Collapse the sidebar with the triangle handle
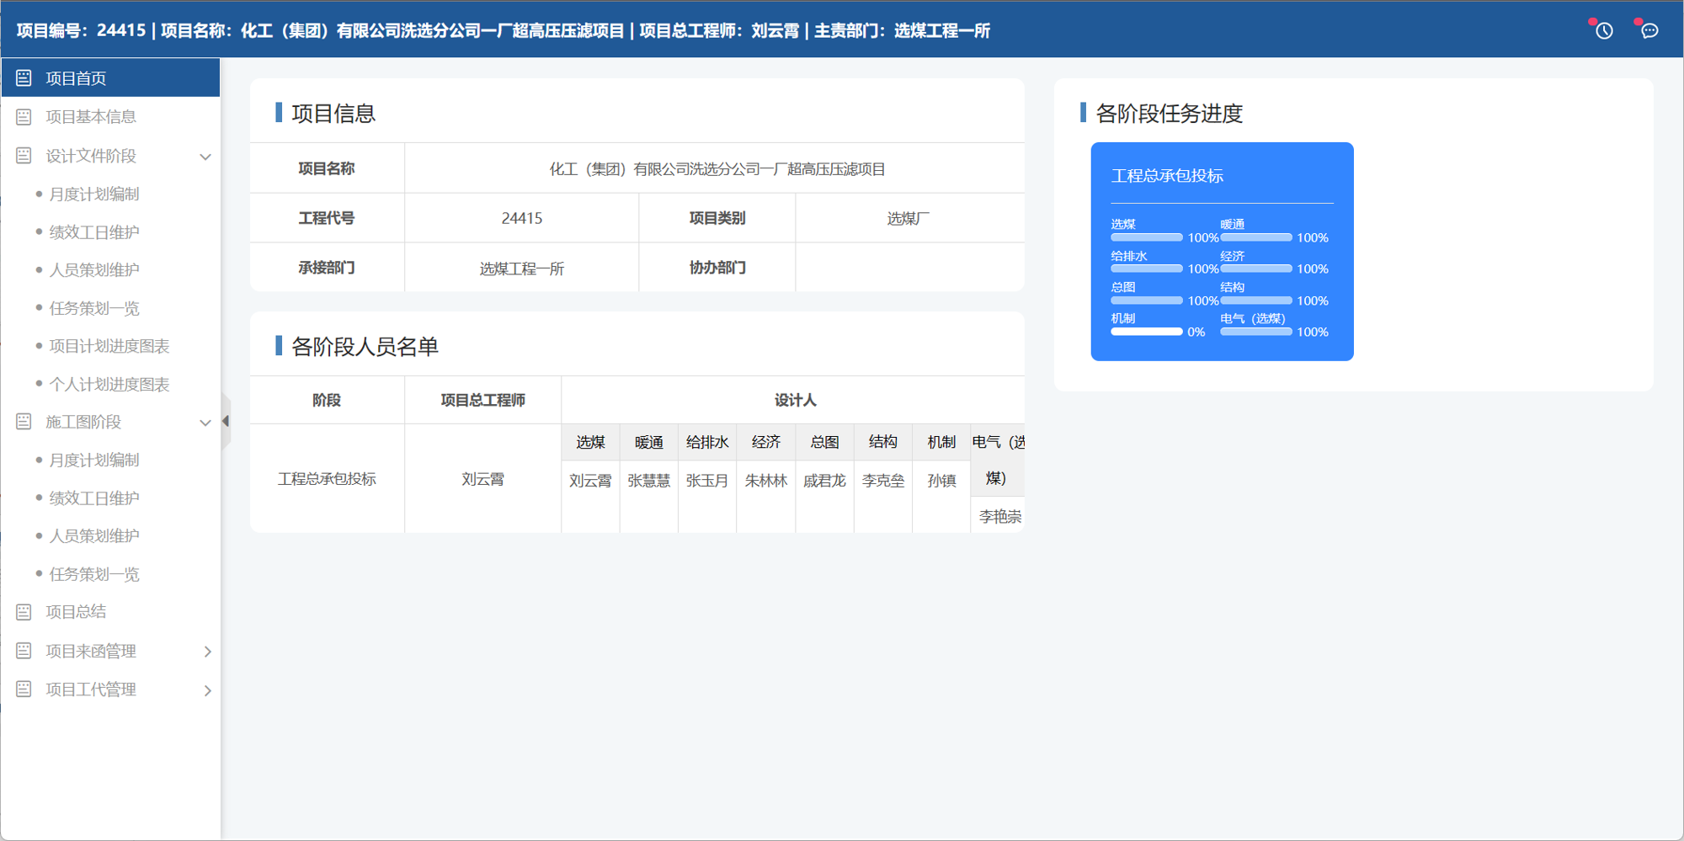The image size is (1684, 841). pyautogui.click(x=226, y=421)
